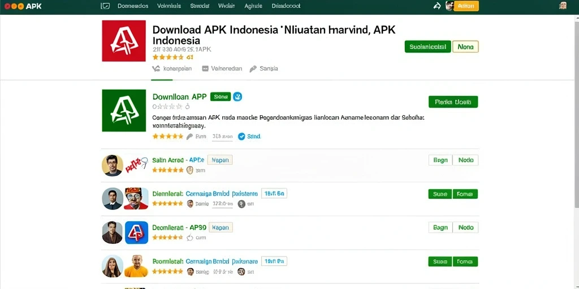Click the blue check icon next to Stind

pyautogui.click(x=241, y=137)
